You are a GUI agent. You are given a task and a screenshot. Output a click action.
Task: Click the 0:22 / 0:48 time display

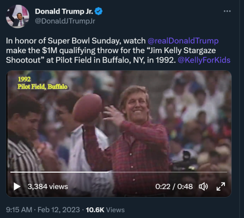click(174, 186)
